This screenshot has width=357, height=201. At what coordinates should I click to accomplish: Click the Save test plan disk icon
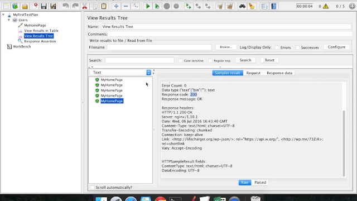[x=44, y=6]
